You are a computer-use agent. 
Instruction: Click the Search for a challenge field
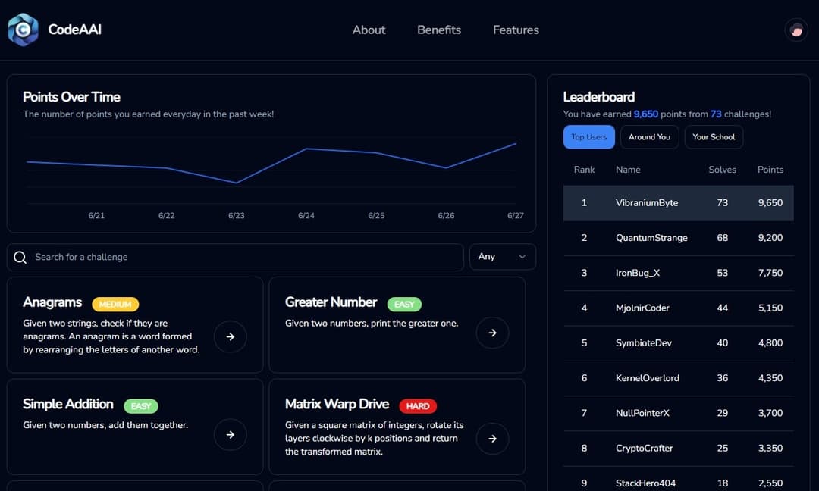coord(235,257)
